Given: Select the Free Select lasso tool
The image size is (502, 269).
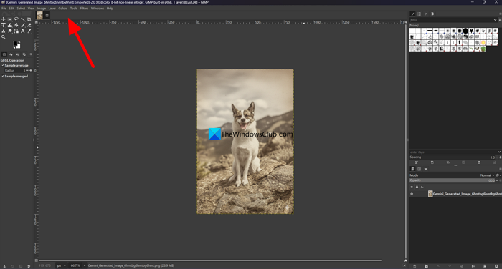Looking at the screenshot, I should (16, 19).
